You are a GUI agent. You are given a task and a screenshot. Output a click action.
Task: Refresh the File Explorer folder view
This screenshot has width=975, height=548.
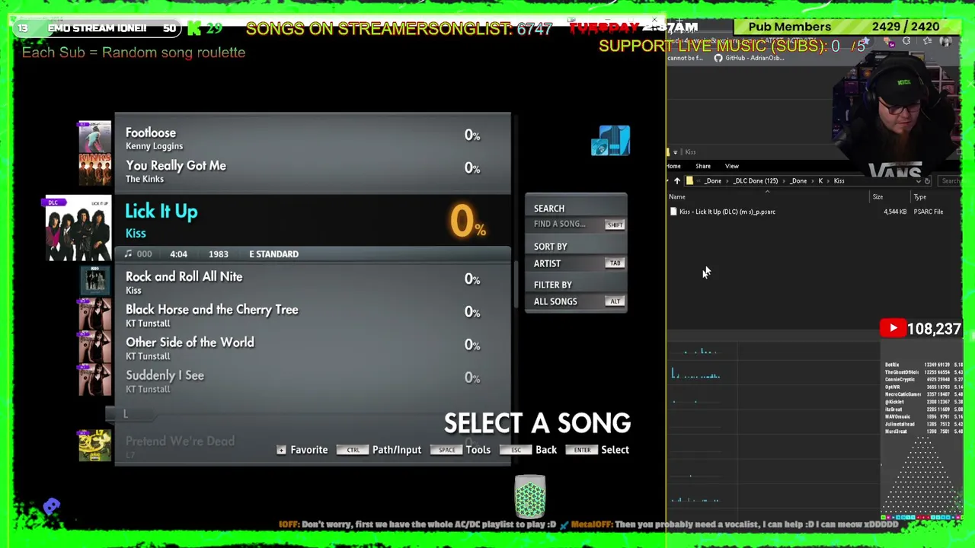(x=927, y=181)
